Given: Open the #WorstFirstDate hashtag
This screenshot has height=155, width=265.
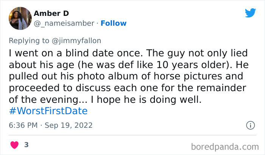Looking at the screenshot, I should point(48,111).
